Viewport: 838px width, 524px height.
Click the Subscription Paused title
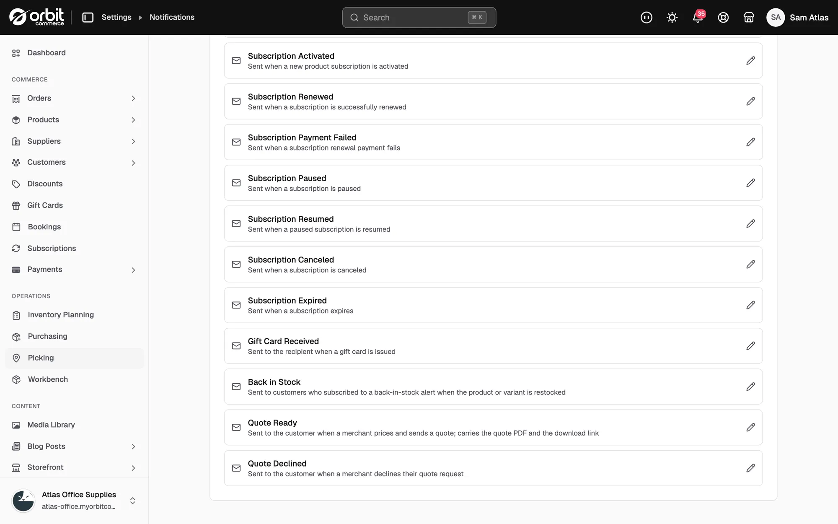pyautogui.click(x=287, y=178)
